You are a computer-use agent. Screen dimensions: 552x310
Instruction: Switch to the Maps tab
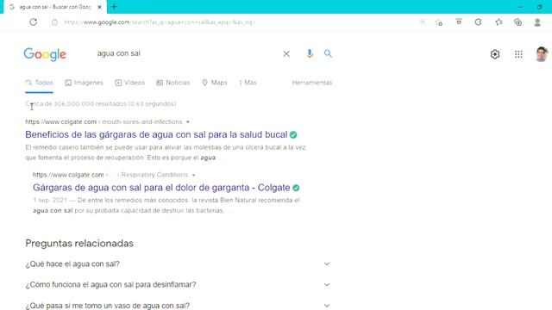pos(215,83)
